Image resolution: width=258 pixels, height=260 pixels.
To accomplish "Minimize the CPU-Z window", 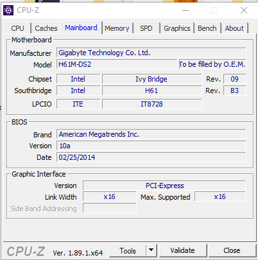I will coord(185,10).
